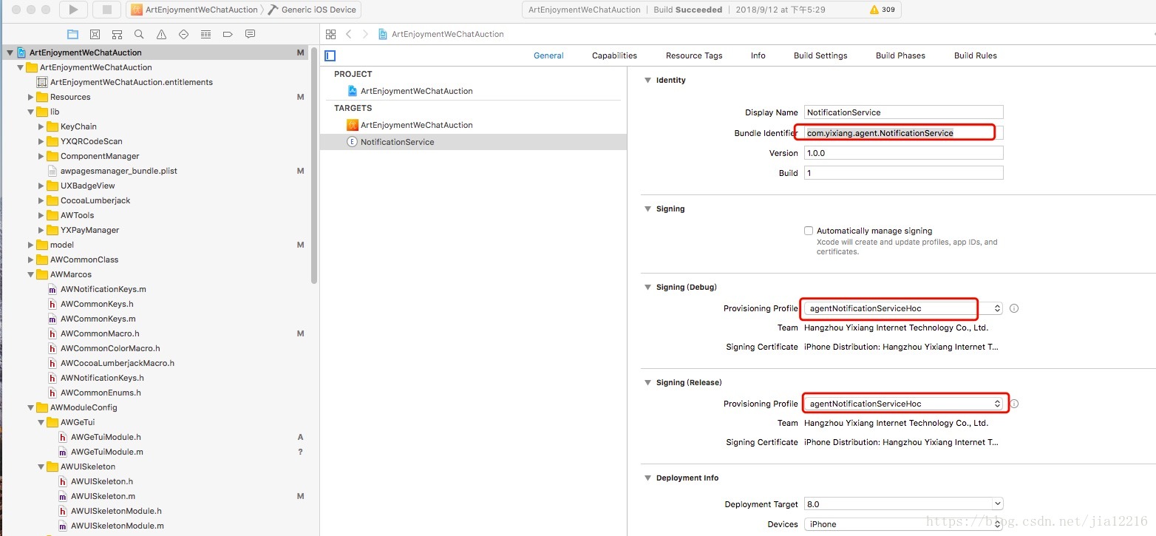Open AWGeTuiModule.h file

(106, 437)
